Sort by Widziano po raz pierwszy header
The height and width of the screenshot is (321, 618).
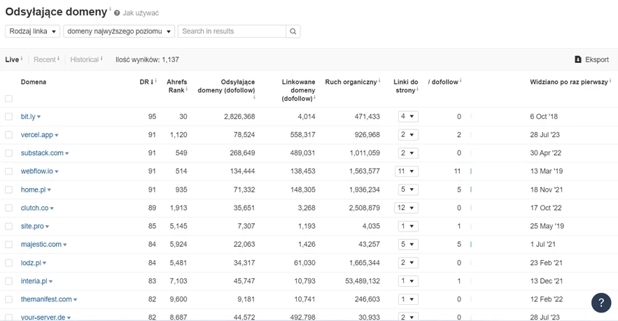click(569, 82)
